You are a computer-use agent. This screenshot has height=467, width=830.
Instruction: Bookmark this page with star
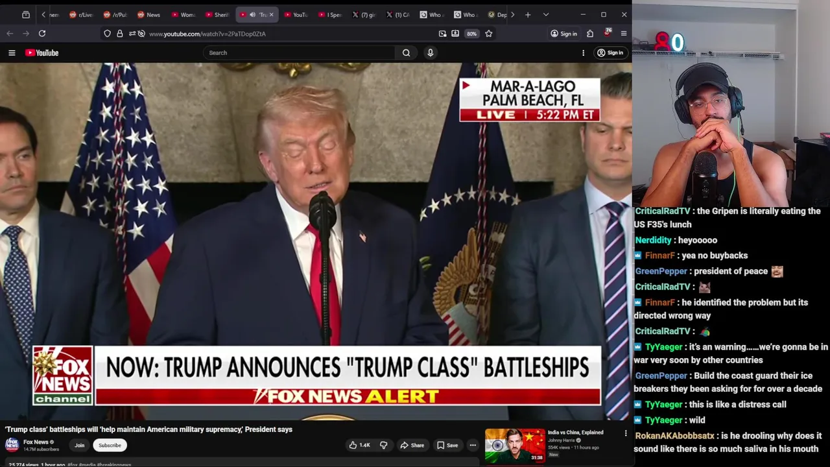pos(489,34)
